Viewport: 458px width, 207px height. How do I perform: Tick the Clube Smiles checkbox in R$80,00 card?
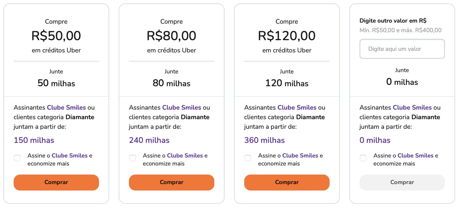133,158
